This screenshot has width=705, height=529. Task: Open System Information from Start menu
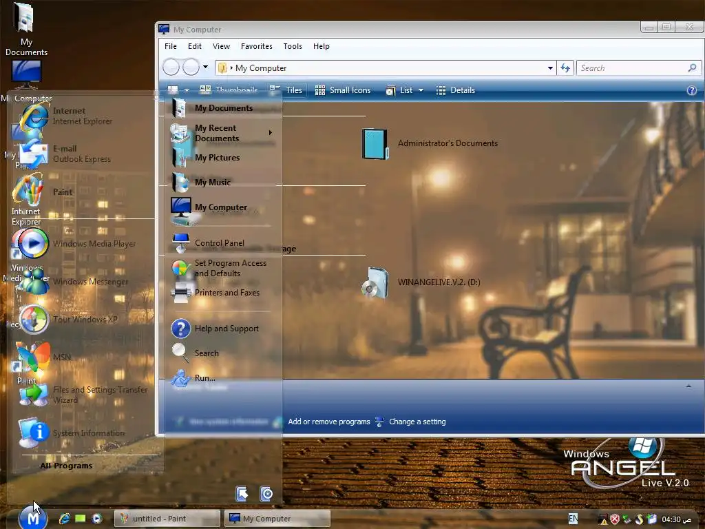[72, 433]
